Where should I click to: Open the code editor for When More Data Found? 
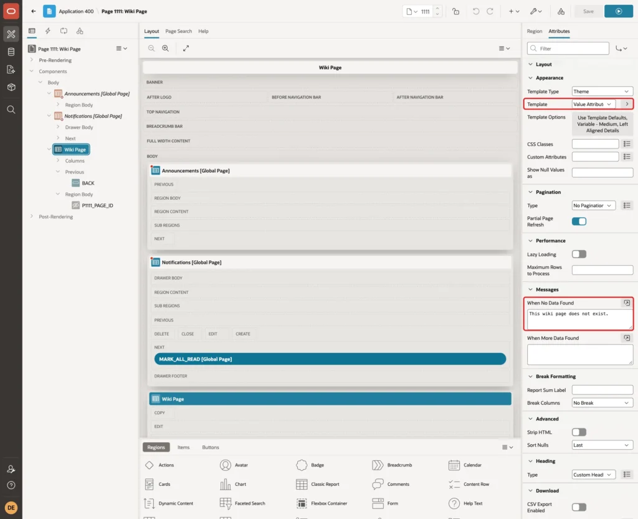point(627,337)
